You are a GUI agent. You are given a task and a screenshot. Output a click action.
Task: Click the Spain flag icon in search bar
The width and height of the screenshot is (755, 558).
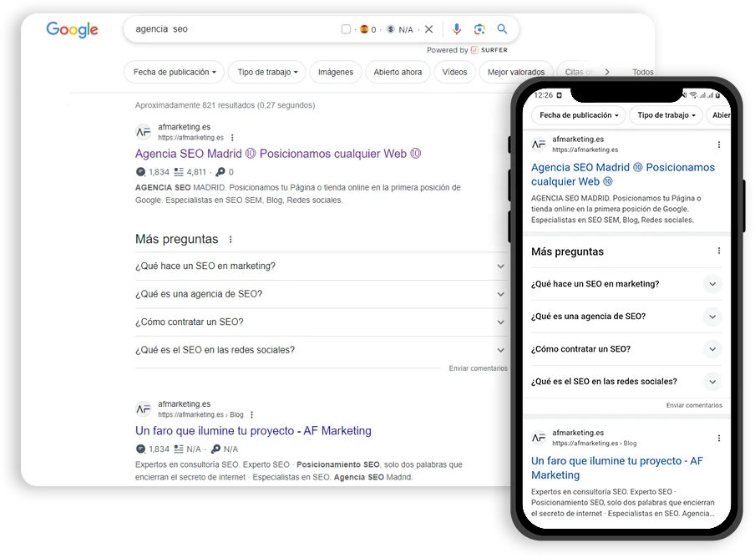pyautogui.click(x=364, y=29)
